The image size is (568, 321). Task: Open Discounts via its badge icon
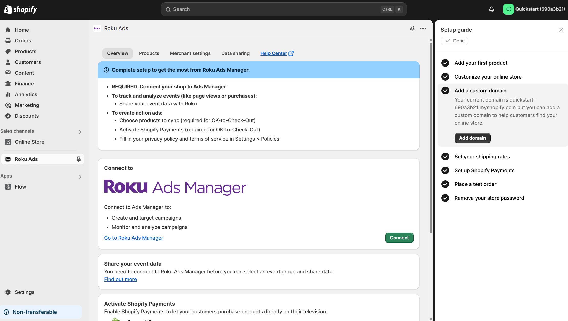pos(8,116)
